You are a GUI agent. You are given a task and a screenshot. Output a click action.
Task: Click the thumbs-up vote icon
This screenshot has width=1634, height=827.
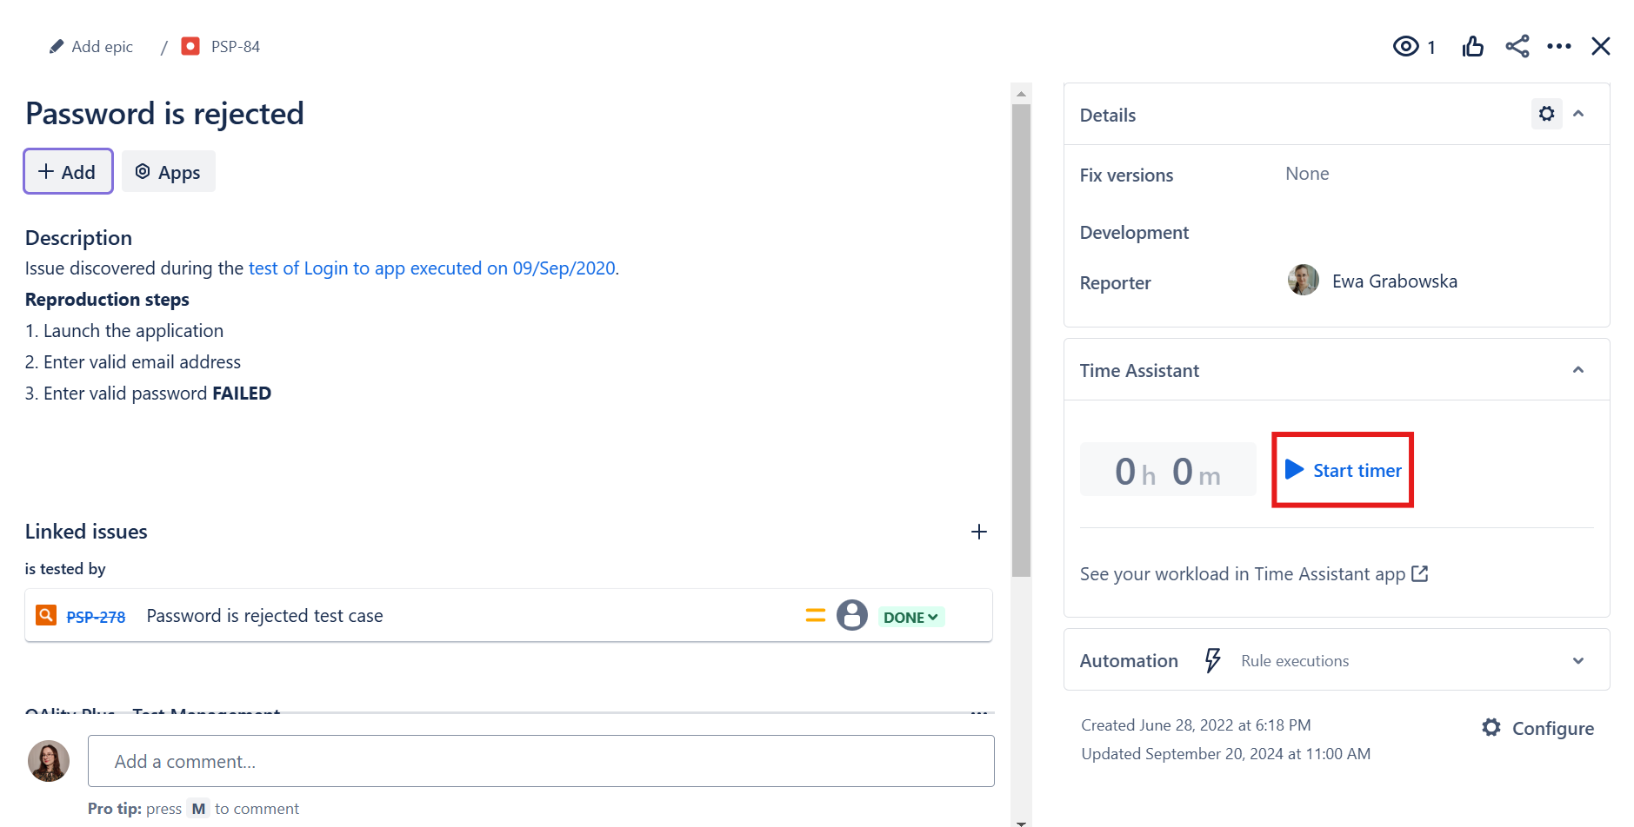pyautogui.click(x=1472, y=46)
